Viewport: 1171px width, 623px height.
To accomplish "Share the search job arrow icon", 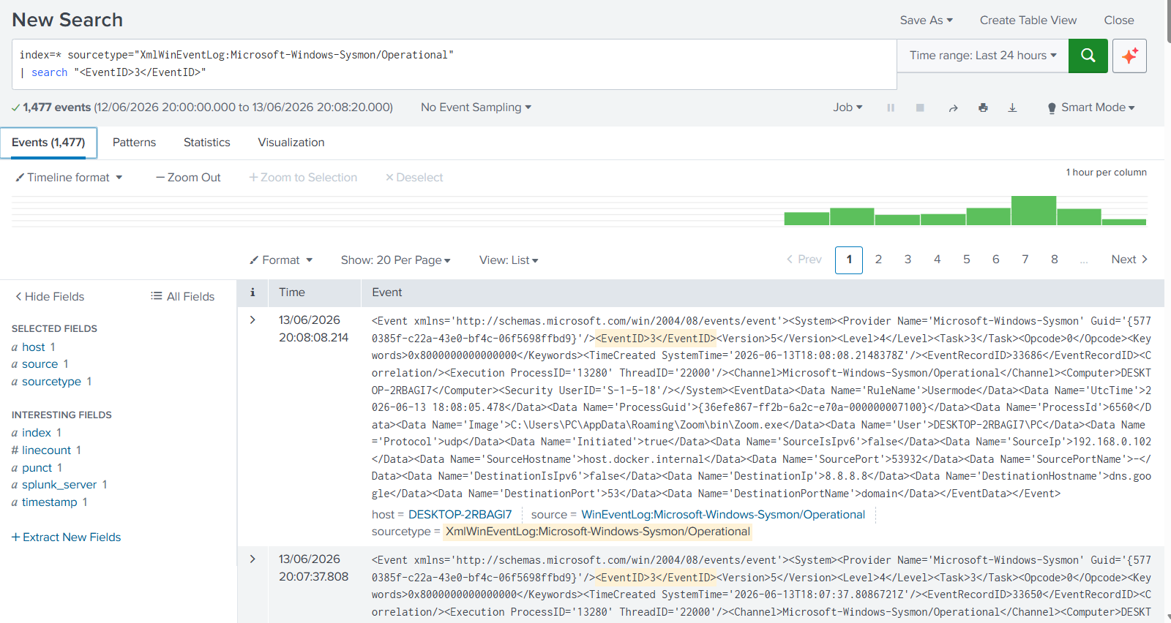I will point(953,107).
